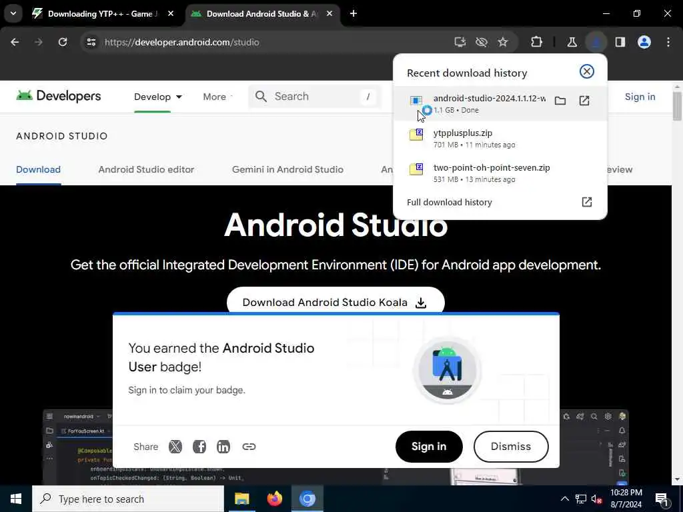Open site information icon in address bar
This screenshot has width=683, height=512.
[91, 42]
